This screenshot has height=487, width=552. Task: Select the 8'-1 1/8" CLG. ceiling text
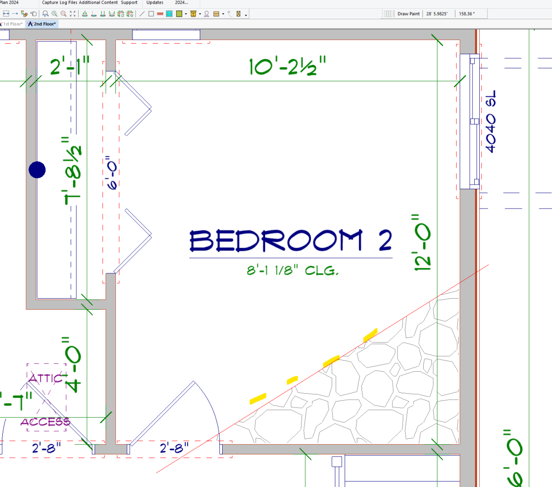tap(293, 270)
